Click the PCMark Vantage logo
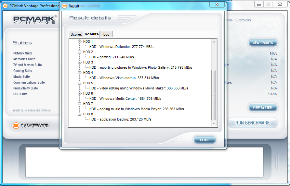The image size is (290, 186). [34, 19]
